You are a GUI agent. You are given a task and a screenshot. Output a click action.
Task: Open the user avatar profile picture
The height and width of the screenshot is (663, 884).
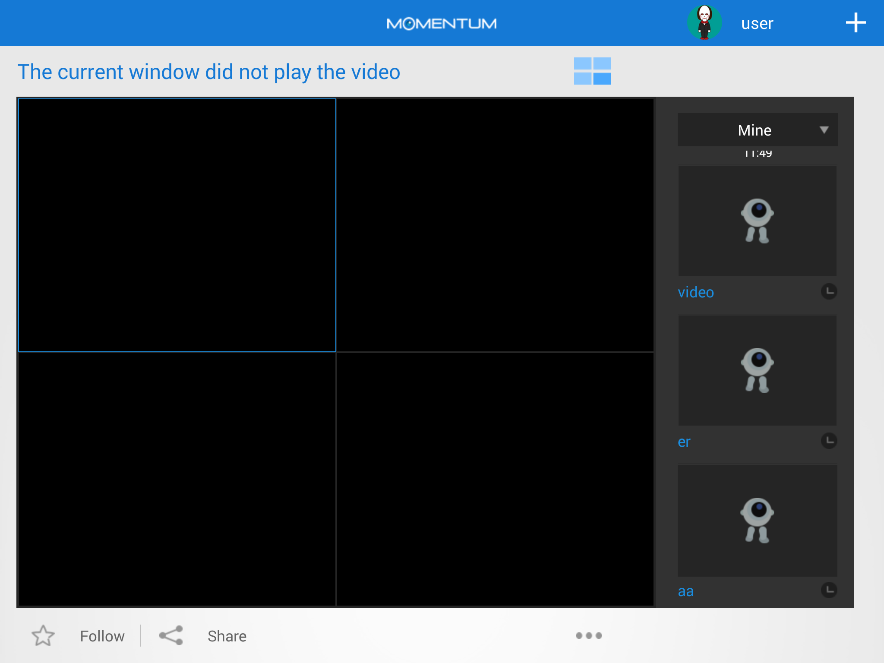pos(704,22)
